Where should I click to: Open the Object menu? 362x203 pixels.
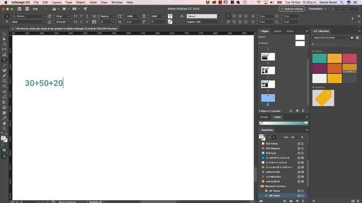[x=80, y=2]
